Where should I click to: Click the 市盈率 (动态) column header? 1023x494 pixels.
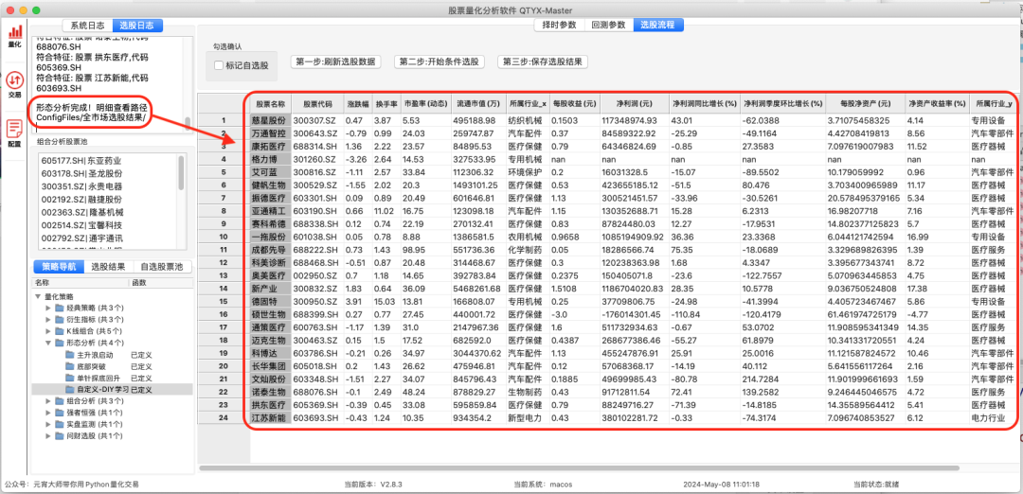425,103
